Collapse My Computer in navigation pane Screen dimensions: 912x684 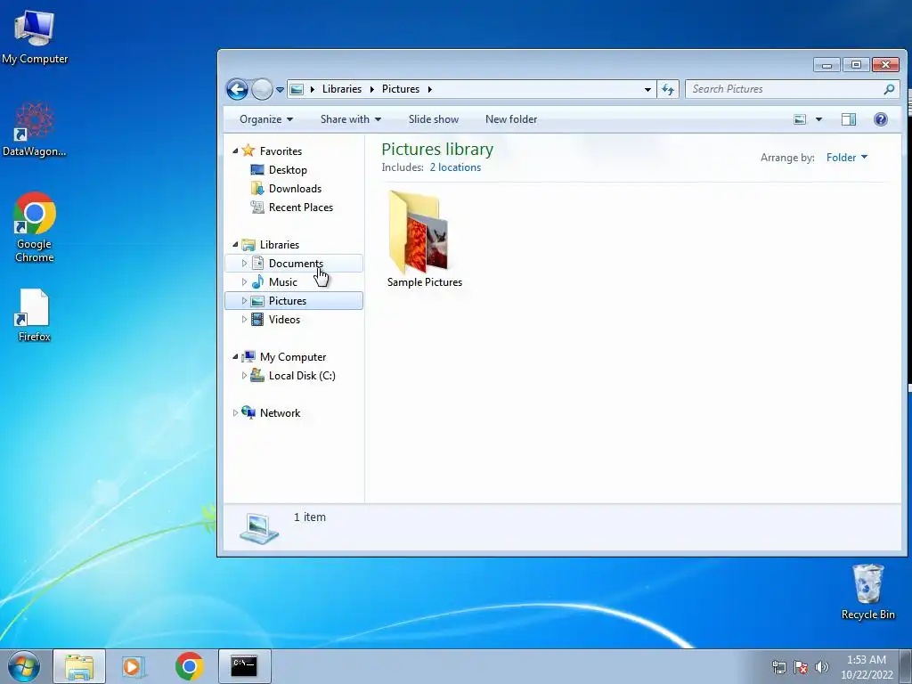point(235,357)
